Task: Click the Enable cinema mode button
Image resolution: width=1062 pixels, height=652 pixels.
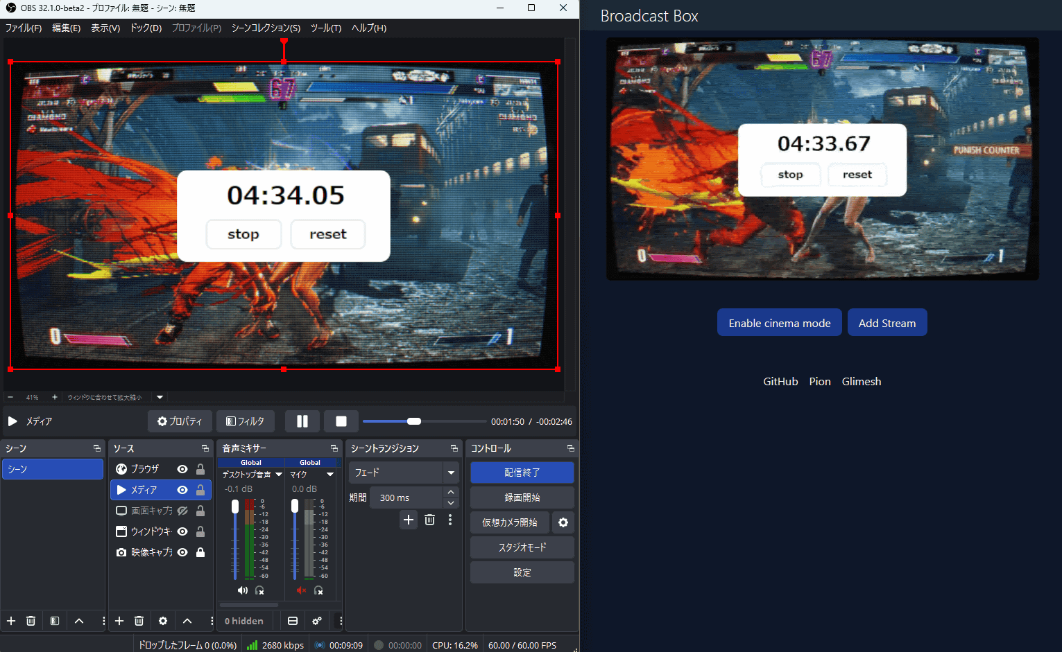Action: pos(779,323)
